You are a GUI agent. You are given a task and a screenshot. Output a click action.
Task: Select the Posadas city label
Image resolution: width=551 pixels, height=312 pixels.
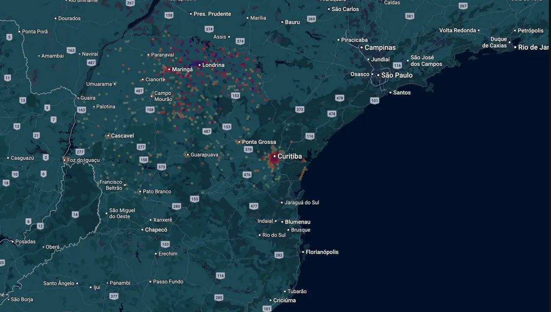click(26, 242)
